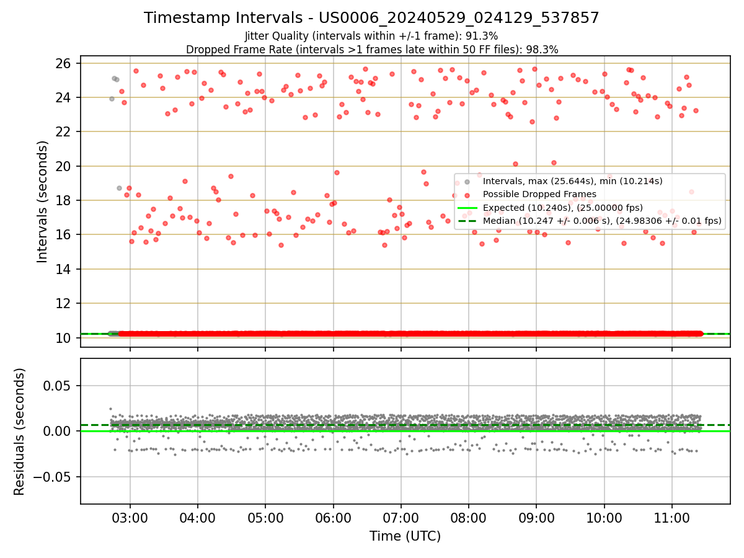
Task: Click the '10:00' x-axis tick label
Action: (x=604, y=517)
